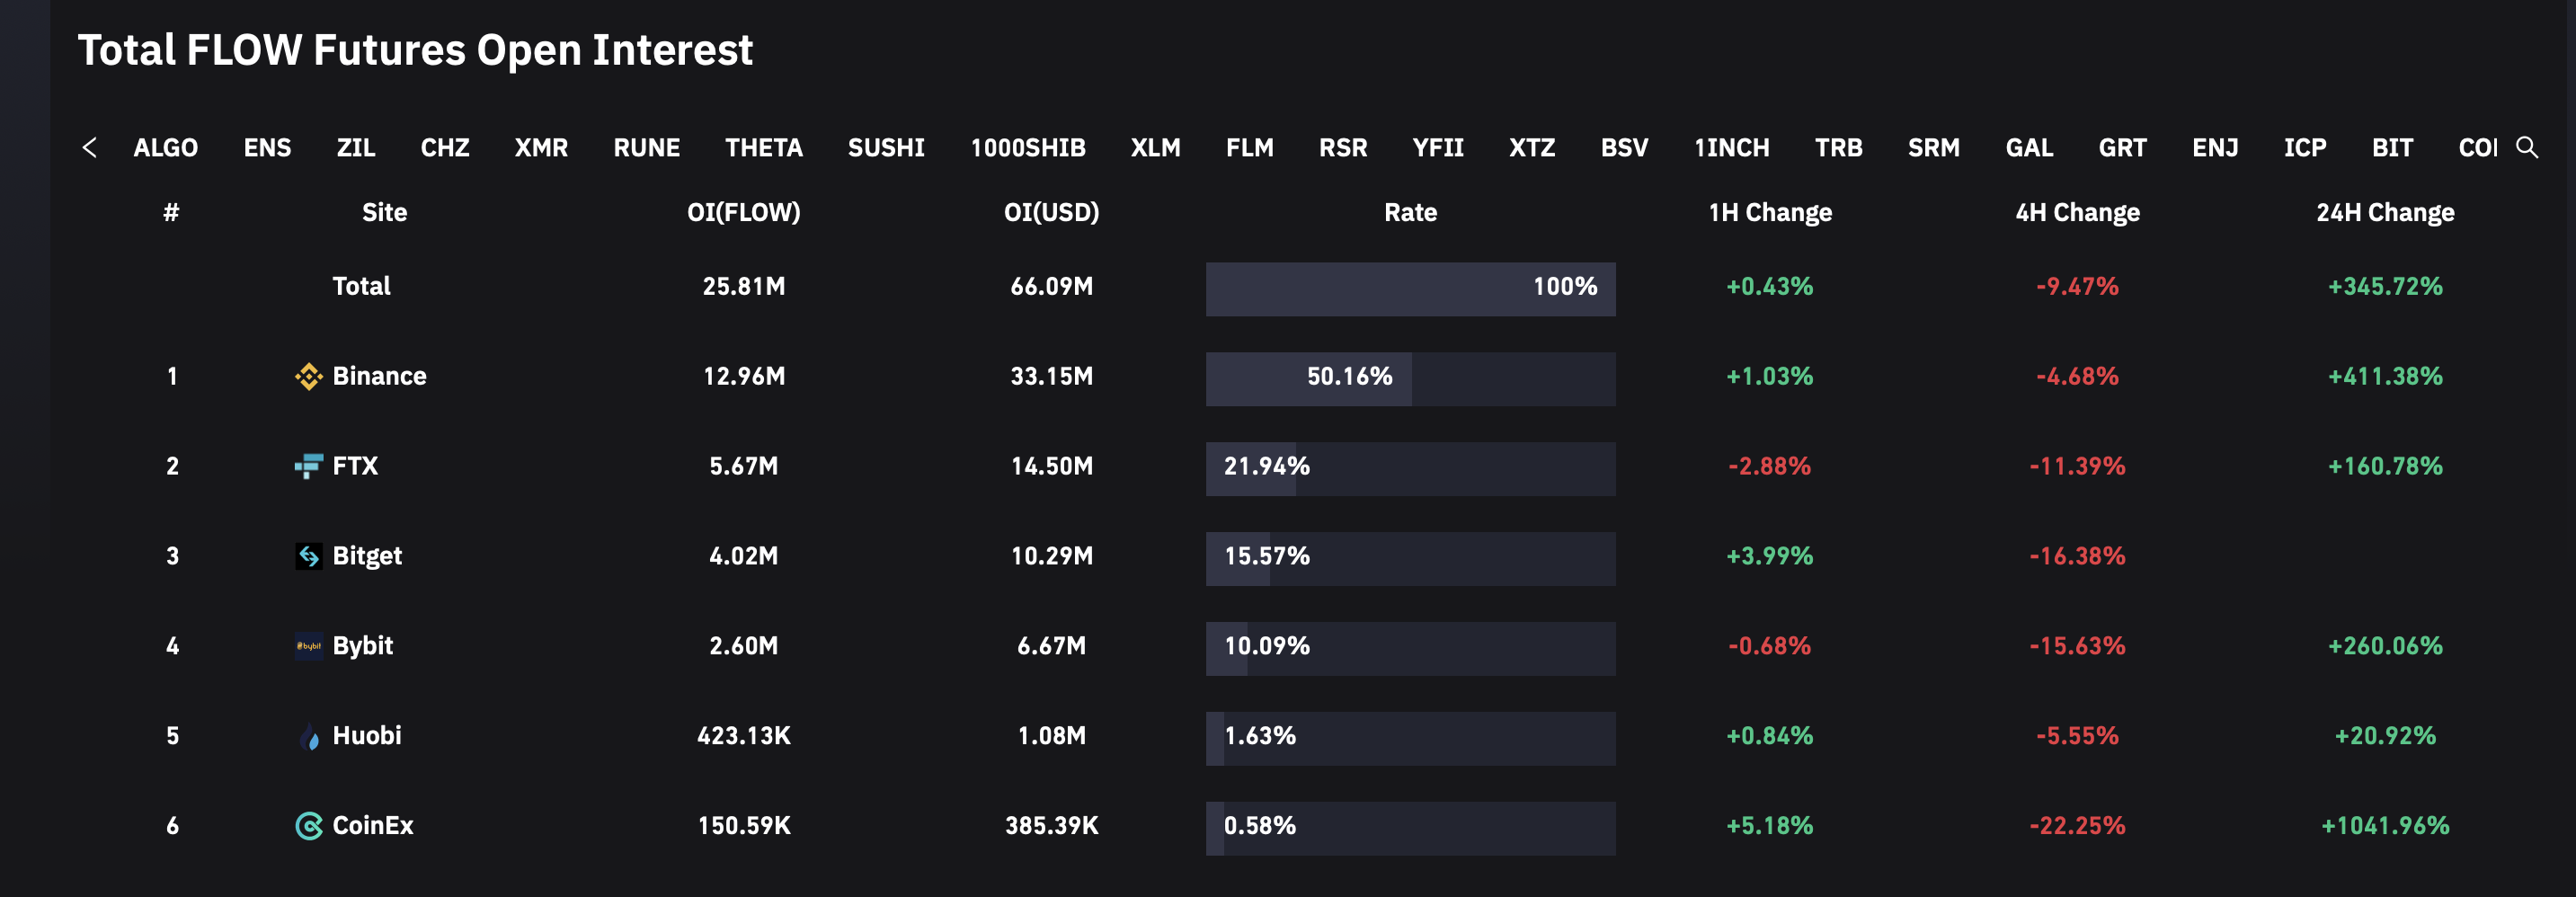
Task: Open the BIT coin tab
Action: pyautogui.click(x=2392, y=148)
